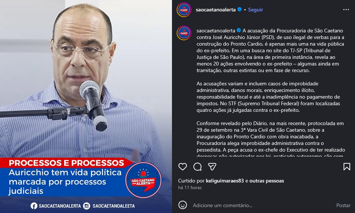Open the three-dot more options menu
Viewport: 355px width, 213px height.
click(x=346, y=10)
